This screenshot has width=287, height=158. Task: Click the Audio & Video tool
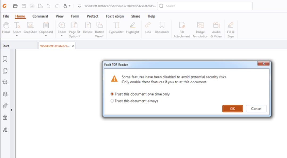(216, 30)
